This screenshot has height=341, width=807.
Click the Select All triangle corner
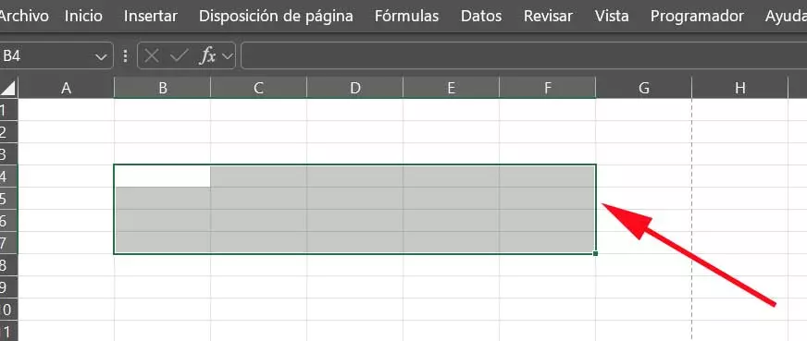coord(8,89)
